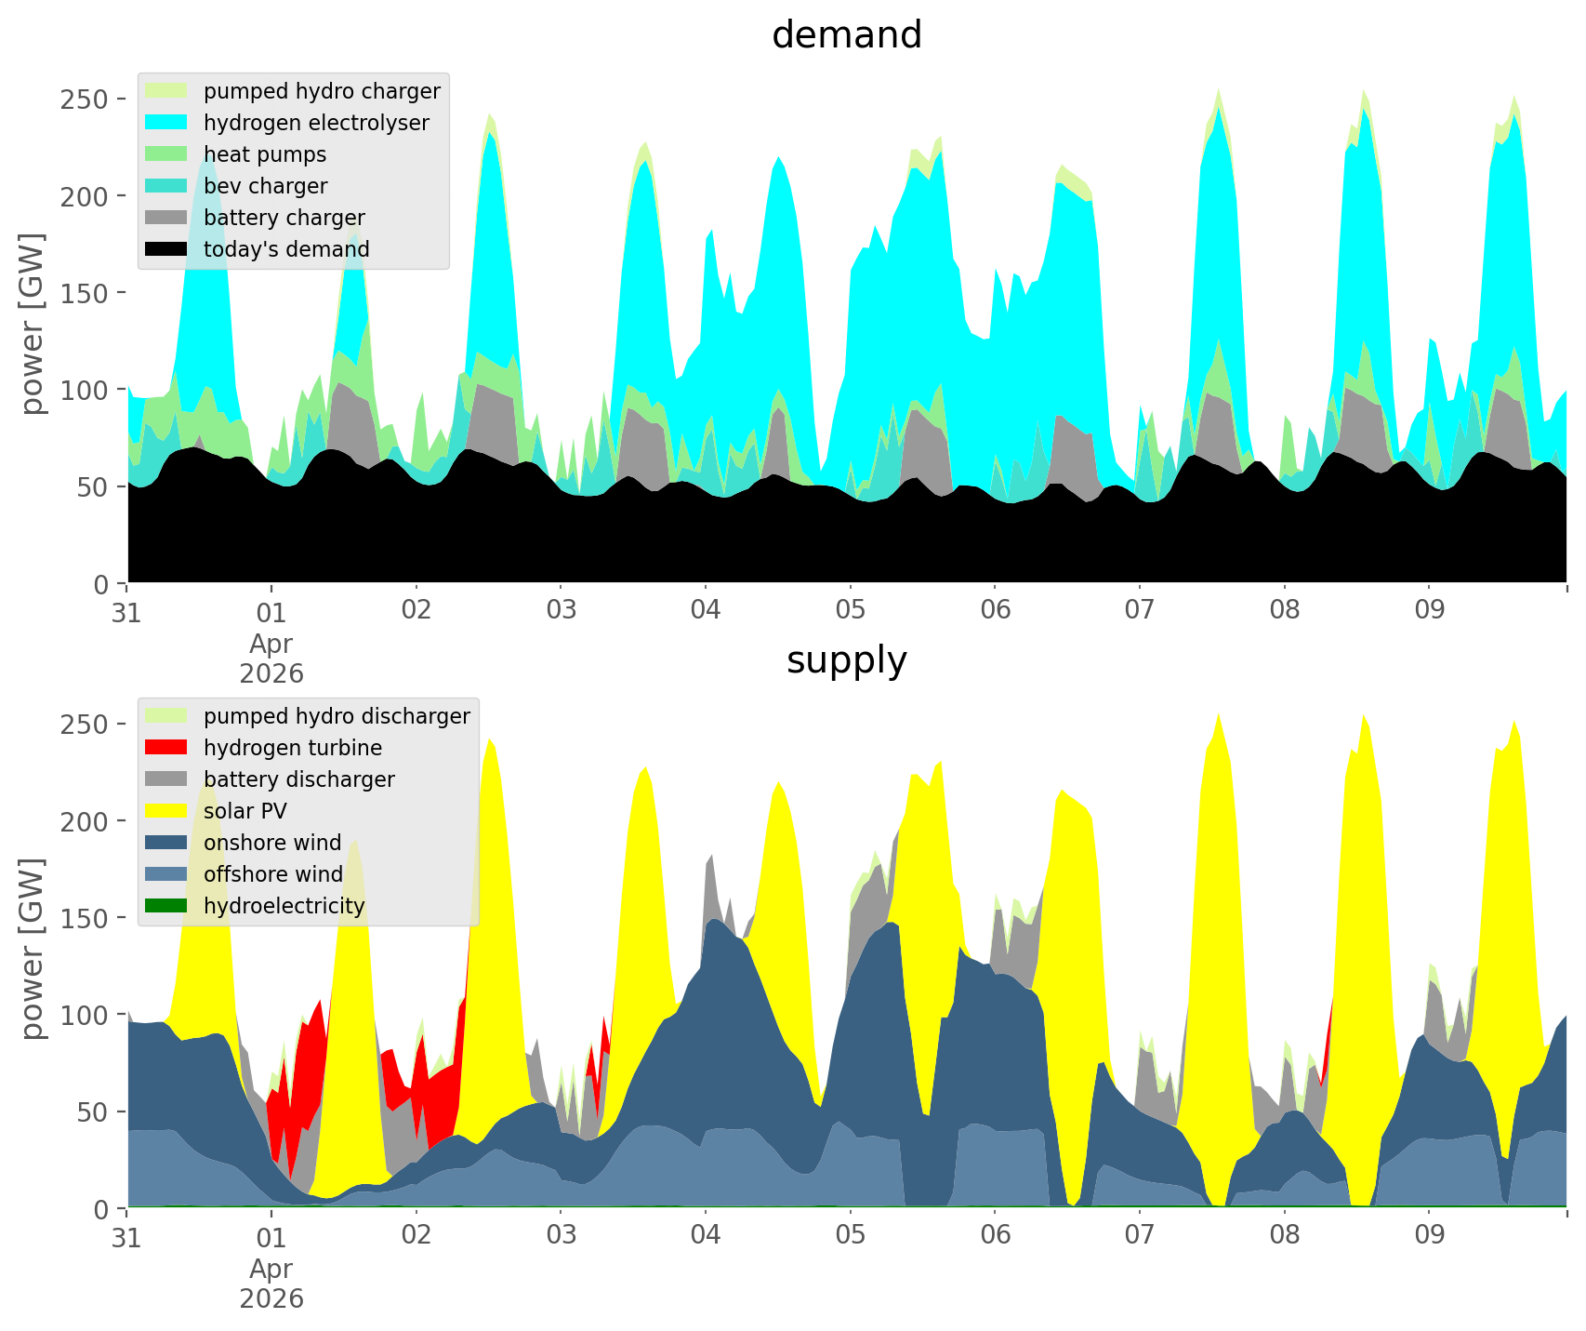Click the '05' date tick under demand chart

pos(850,611)
